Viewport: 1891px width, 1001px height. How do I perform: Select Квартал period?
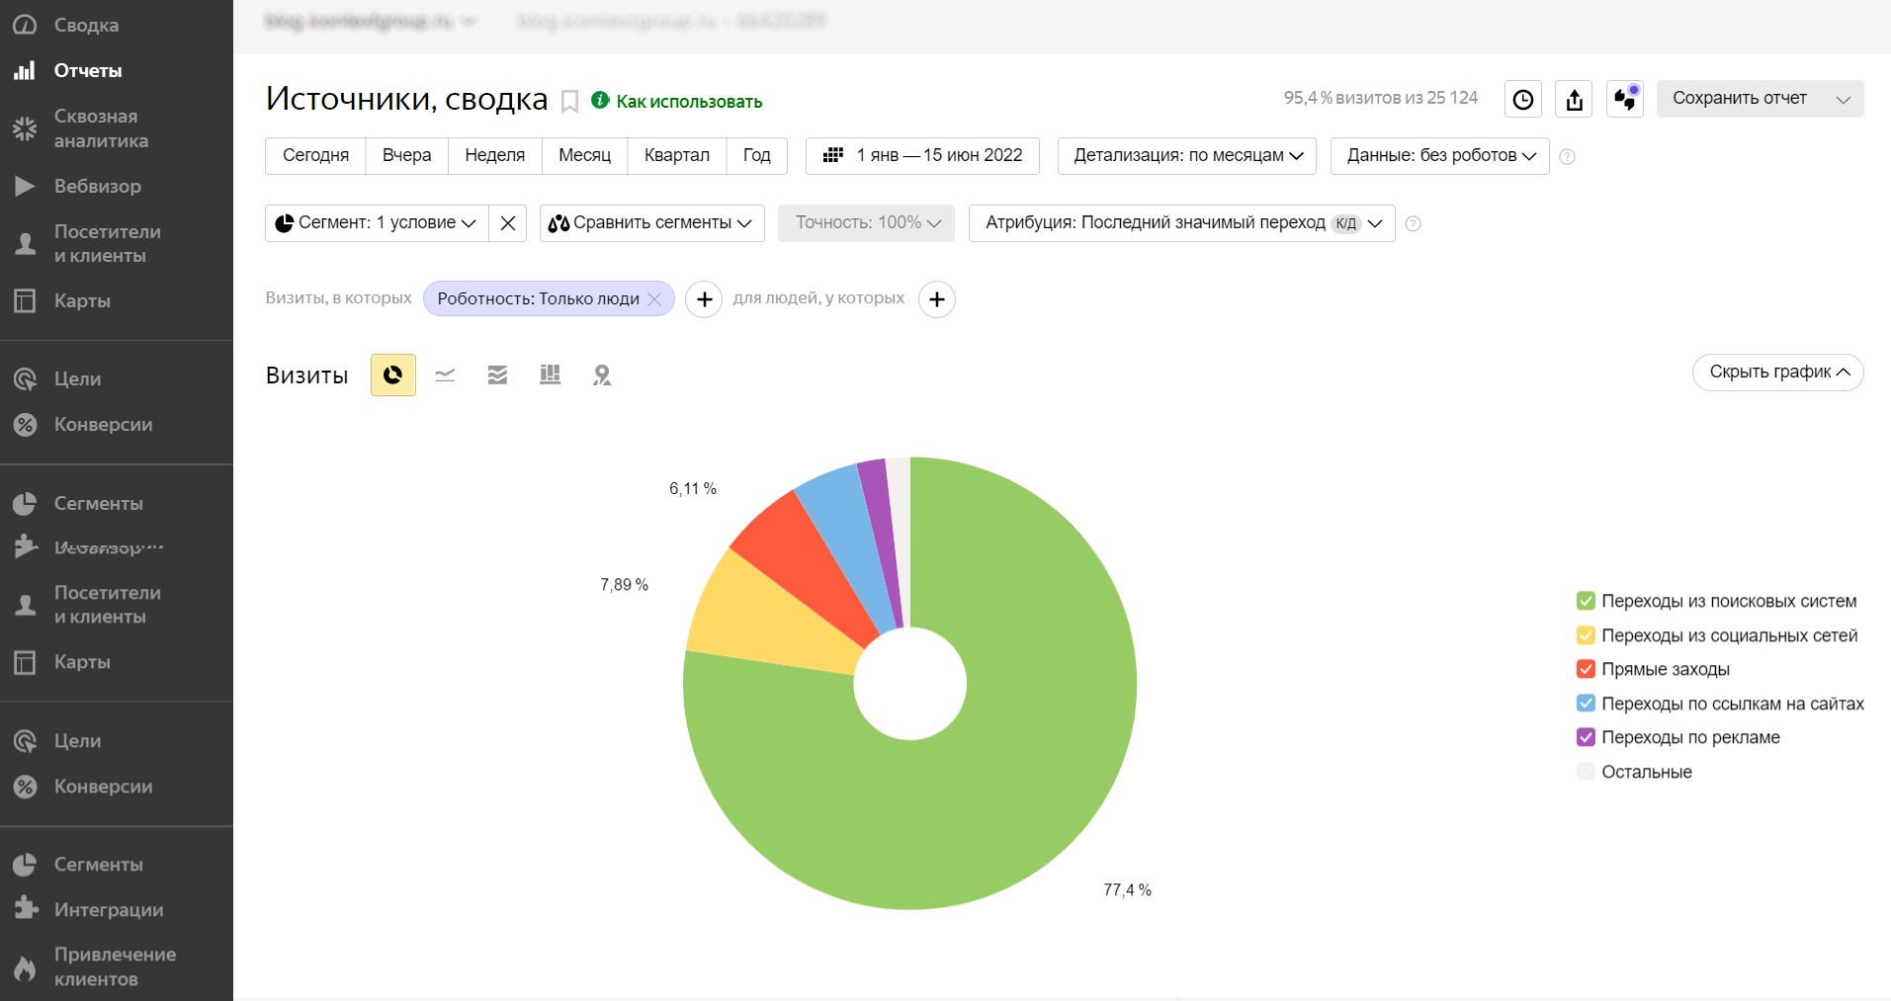pos(676,155)
